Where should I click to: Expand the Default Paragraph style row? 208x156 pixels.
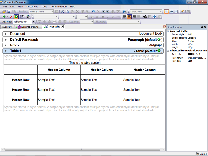point(6,40)
